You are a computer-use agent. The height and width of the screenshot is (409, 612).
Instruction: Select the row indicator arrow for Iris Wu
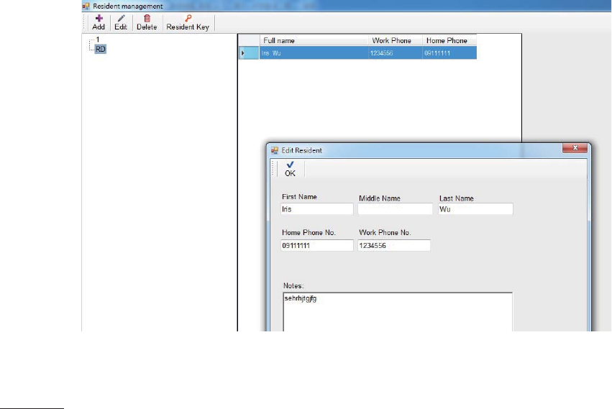point(249,52)
